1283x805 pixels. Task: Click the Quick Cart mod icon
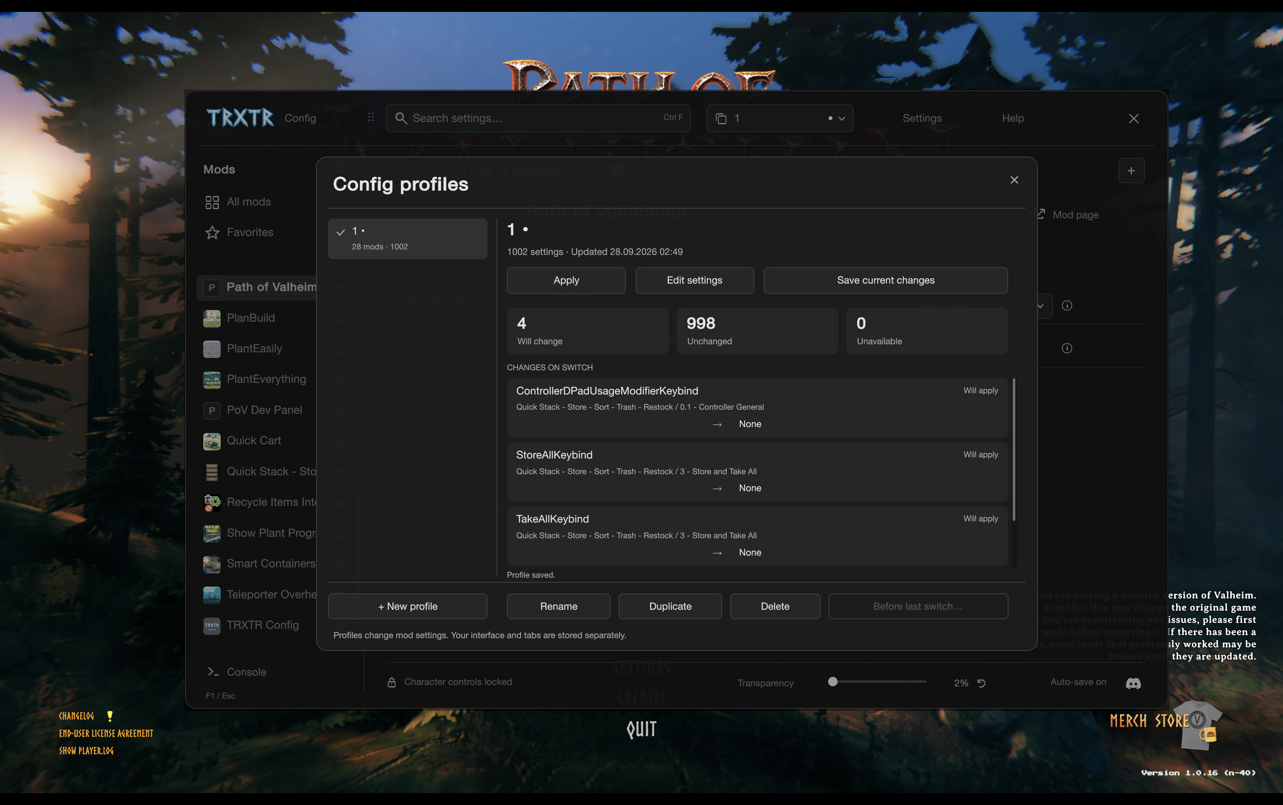tap(212, 442)
